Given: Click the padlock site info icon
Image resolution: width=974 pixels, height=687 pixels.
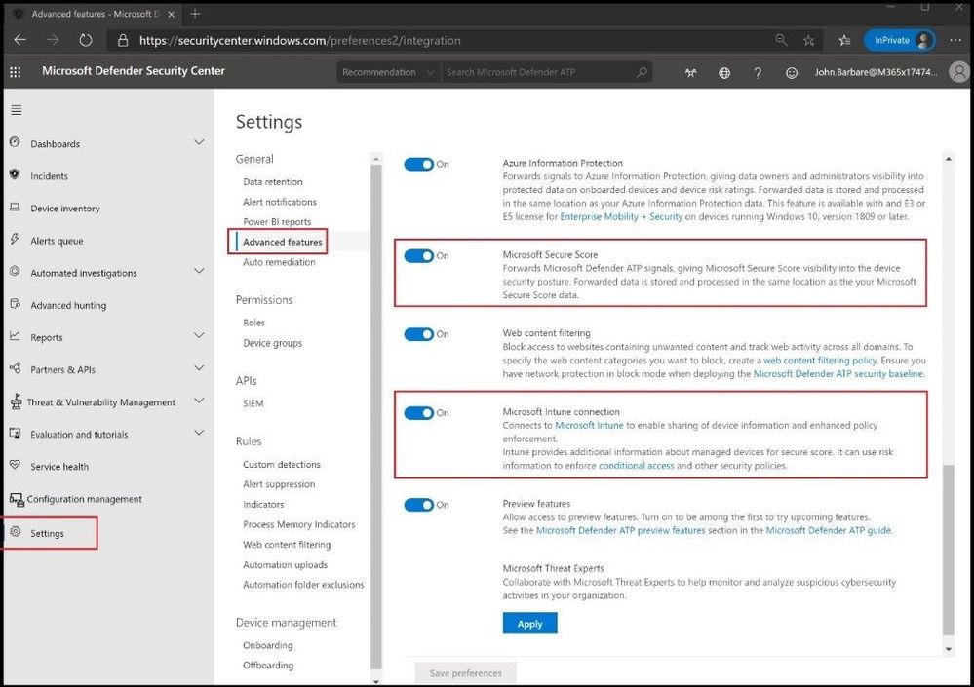Looking at the screenshot, I should tap(123, 40).
